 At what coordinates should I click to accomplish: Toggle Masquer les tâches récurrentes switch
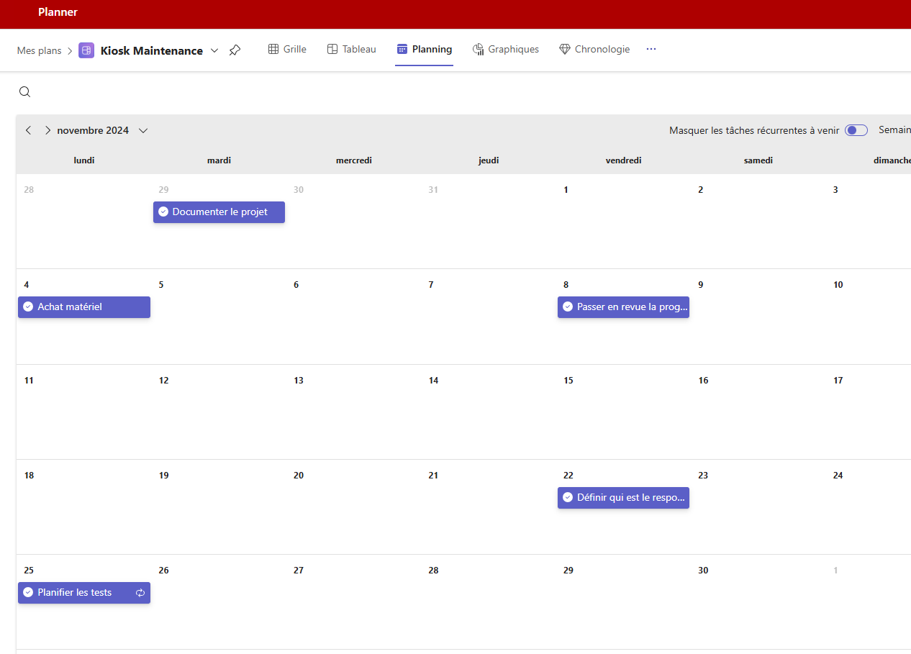click(856, 130)
